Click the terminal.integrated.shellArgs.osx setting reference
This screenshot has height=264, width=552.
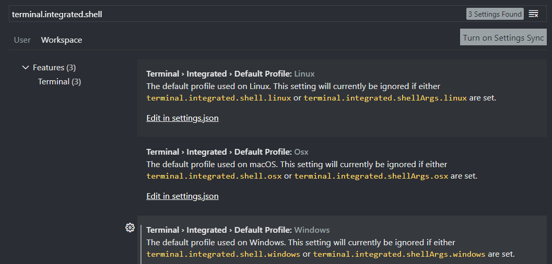click(x=371, y=176)
